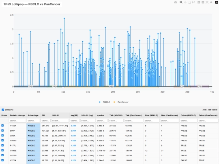Image resolution: width=219 pixels, height=164 pixels.
Task: Click the tallest lollipop marker near 2.4
Action: (x=64, y=18)
